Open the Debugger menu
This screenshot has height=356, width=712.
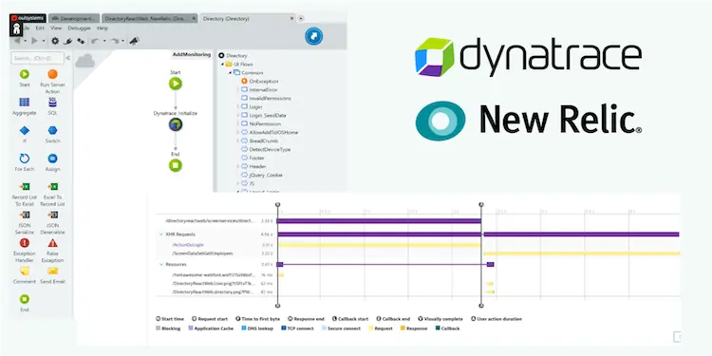79,28
